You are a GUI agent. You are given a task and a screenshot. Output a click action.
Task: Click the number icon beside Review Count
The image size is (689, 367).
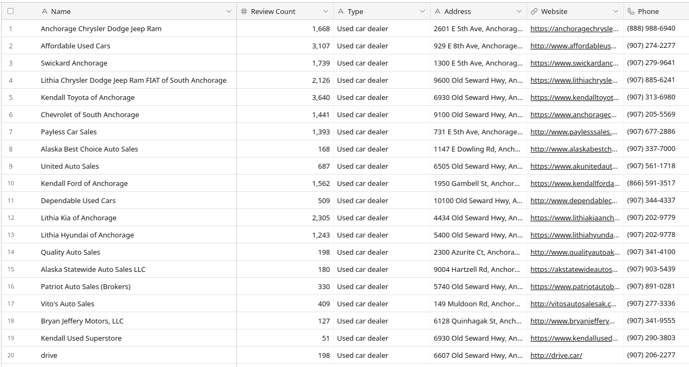click(244, 11)
